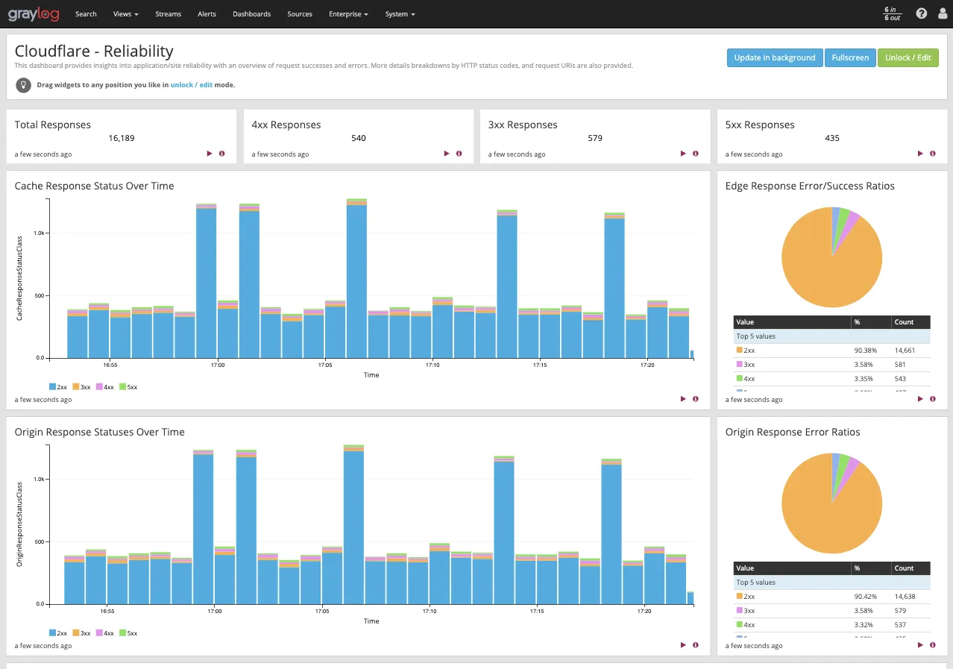Click the Unlock / Edit button

pyautogui.click(x=908, y=57)
